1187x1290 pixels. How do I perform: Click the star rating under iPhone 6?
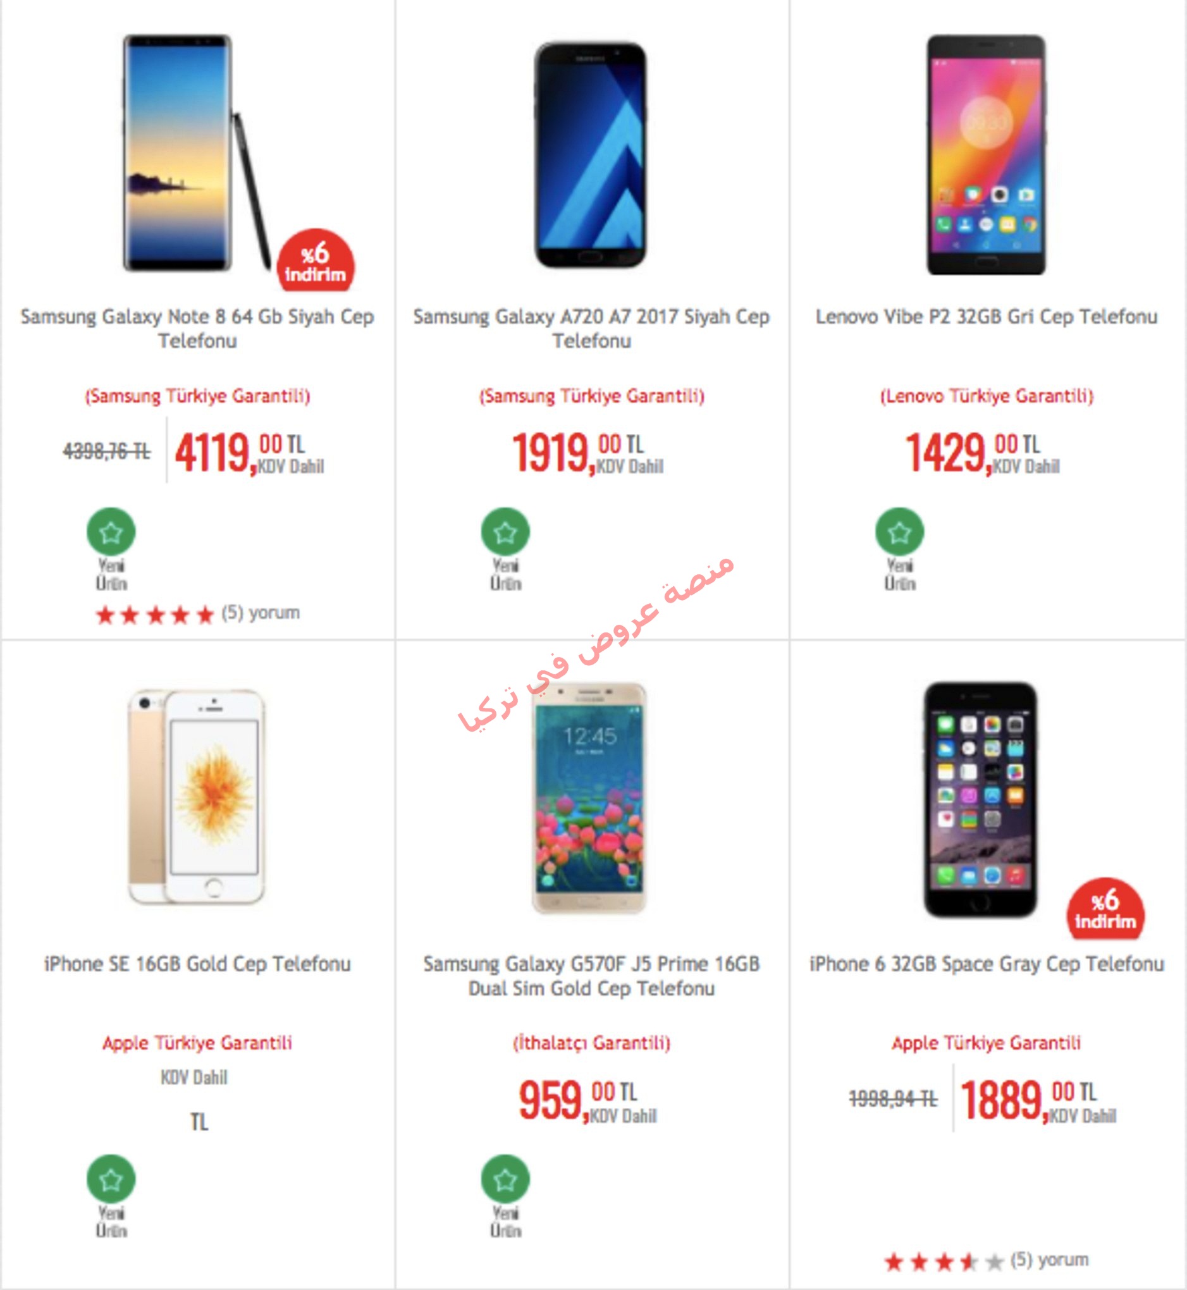click(x=944, y=1262)
